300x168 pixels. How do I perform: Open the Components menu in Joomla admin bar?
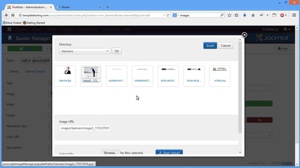[88, 29]
